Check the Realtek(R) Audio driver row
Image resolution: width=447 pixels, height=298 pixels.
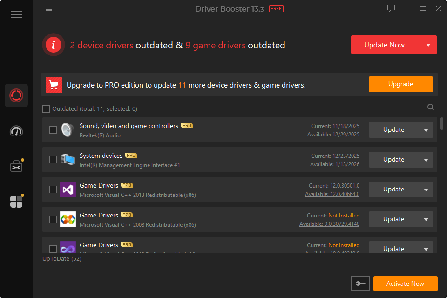[x=53, y=130]
